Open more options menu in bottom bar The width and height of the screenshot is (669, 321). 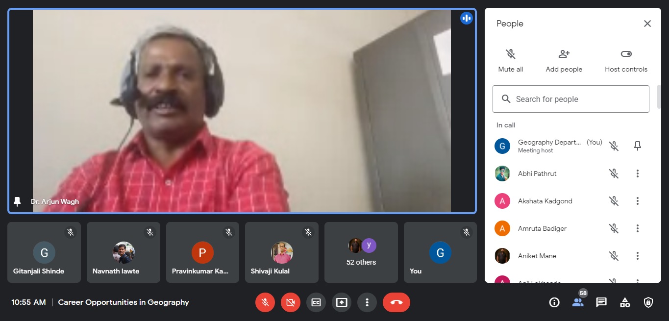point(367,302)
